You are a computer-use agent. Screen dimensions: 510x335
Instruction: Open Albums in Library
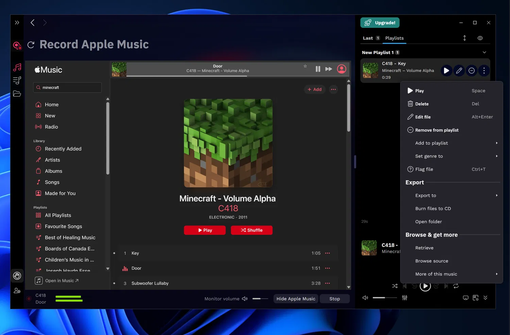pos(53,171)
